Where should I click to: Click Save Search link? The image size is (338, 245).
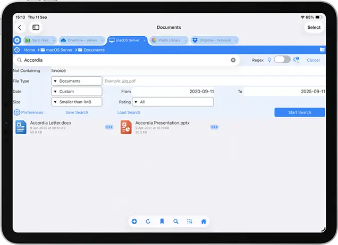(x=77, y=112)
